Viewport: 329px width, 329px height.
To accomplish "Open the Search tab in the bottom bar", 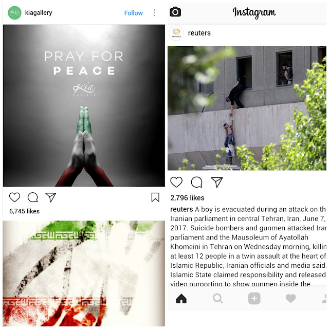I will point(217,298).
